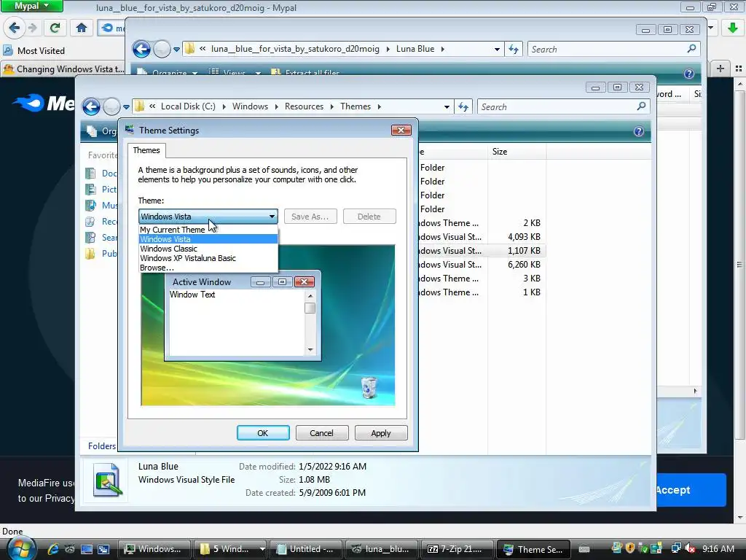Screen dimensions: 746x560
Task: Go back in the Themes Explorer window
Action: 91,106
